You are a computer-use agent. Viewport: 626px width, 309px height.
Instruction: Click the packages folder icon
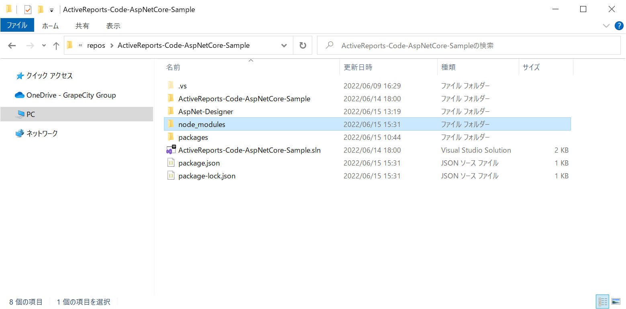(171, 137)
